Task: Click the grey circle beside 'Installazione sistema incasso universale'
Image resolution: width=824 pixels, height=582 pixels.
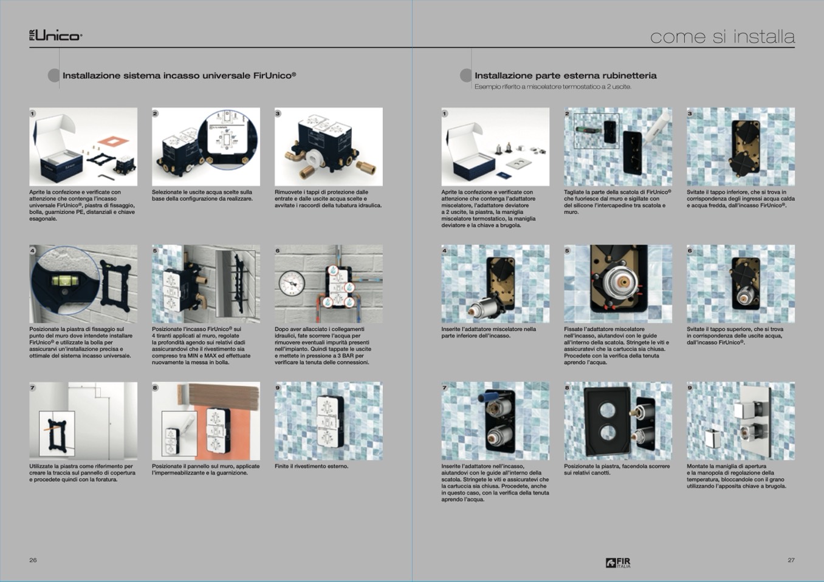Action: (x=53, y=76)
